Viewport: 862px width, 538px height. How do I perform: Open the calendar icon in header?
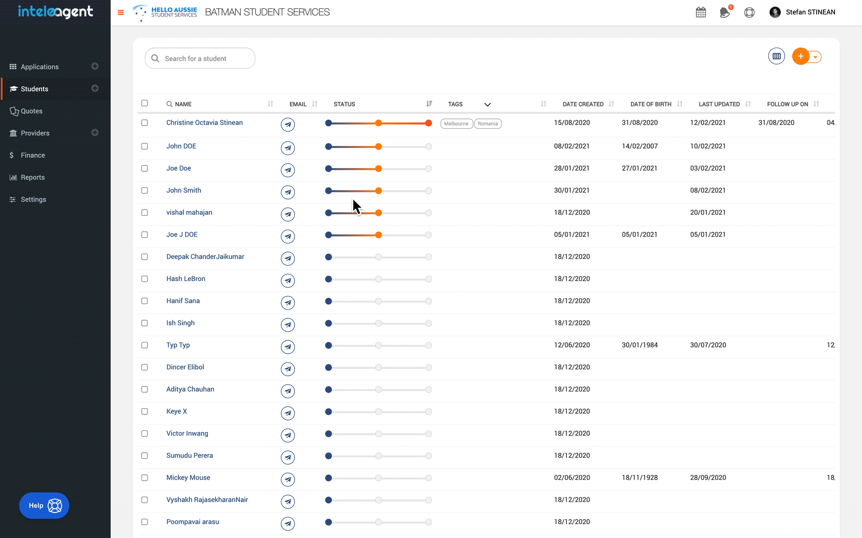[700, 12]
